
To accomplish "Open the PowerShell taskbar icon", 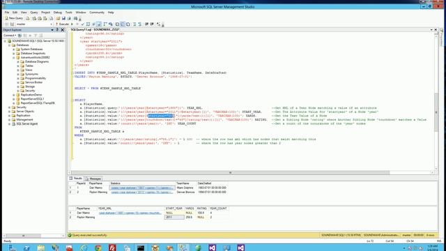I will [x=26, y=248].
